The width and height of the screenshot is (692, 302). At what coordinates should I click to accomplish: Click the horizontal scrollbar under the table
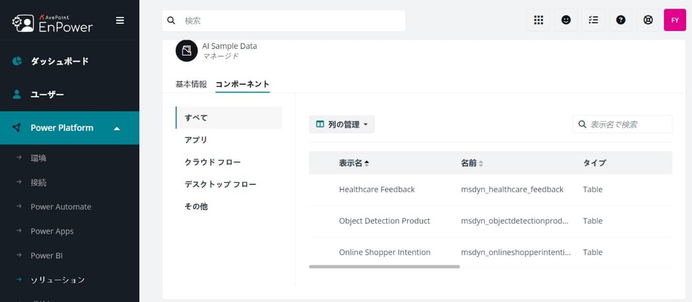(x=384, y=267)
